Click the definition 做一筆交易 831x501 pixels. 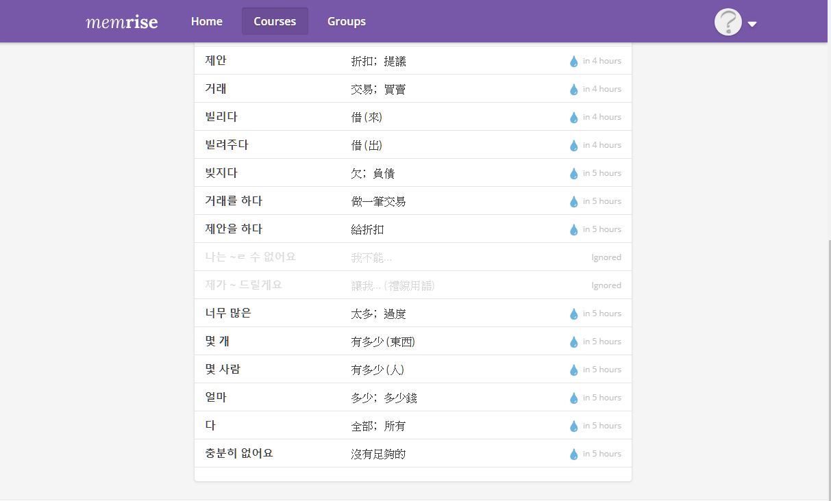tap(379, 201)
